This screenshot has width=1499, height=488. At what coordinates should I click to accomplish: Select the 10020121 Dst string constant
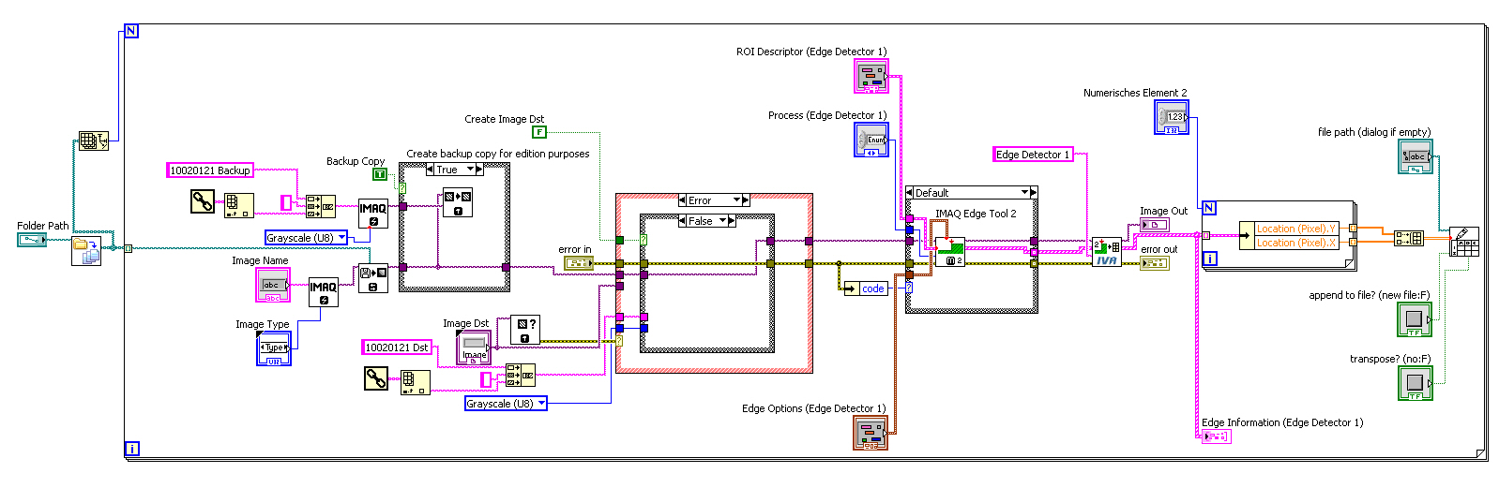[397, 347]
